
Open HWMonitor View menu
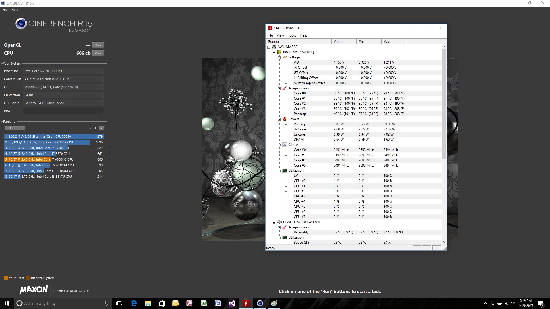coord(280,35)
